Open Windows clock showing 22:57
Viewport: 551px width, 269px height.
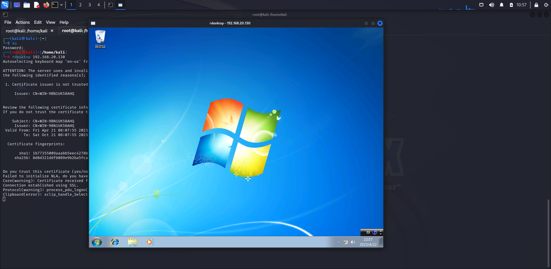click(x=368, y=242)
